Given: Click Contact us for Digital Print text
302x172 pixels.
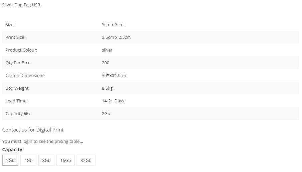Looking at the screenshot, I should 33,130.
